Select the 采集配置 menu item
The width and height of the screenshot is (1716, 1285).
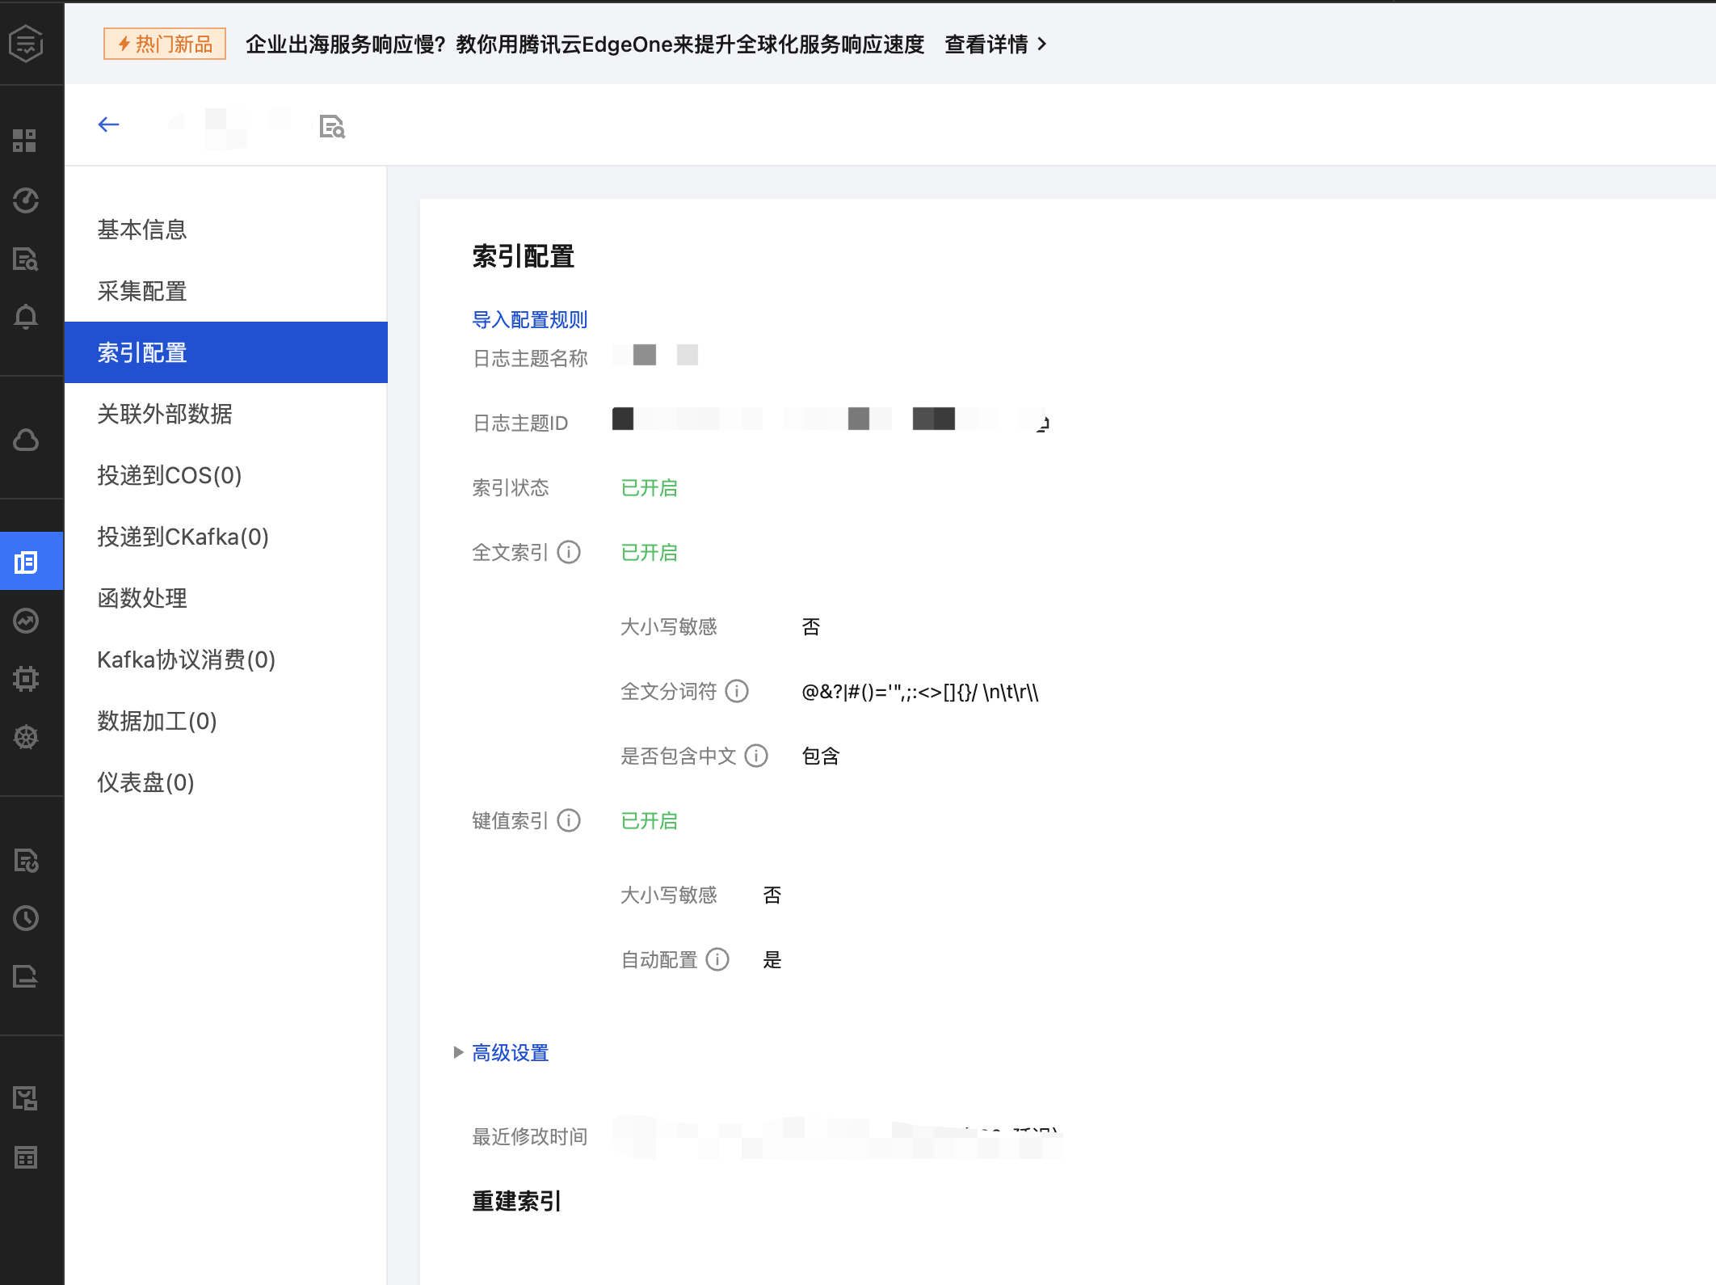[142, 291]
